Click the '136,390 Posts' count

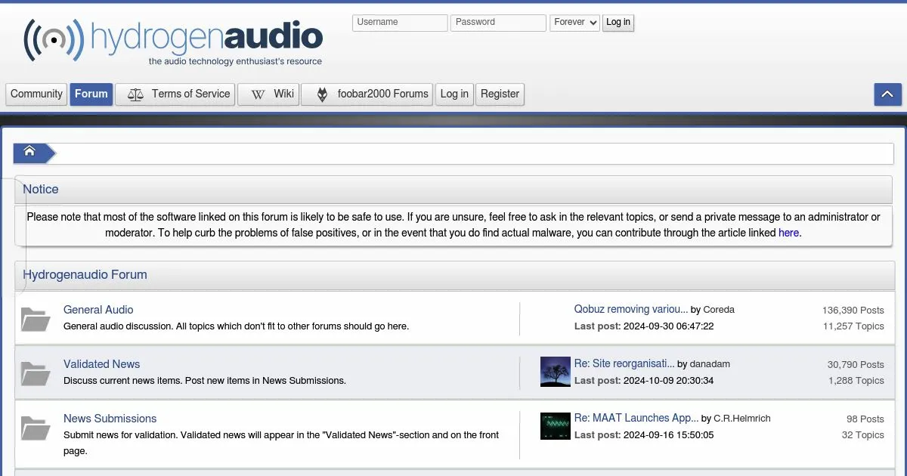[x=853, y=311]
